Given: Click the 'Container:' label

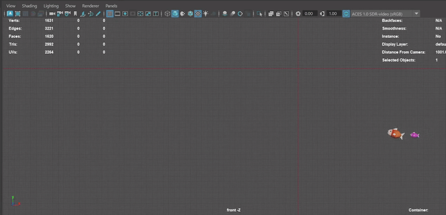Looking at the screenshot, I should point(418,210).
